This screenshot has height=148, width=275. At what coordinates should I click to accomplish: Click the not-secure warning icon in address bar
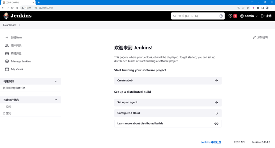[x=23, y=8]
